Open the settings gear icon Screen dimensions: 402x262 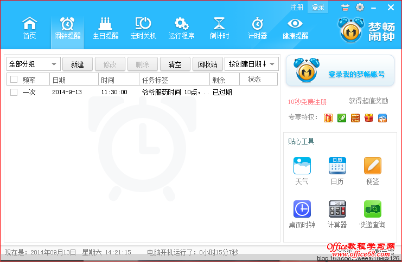tap(360, 8)
